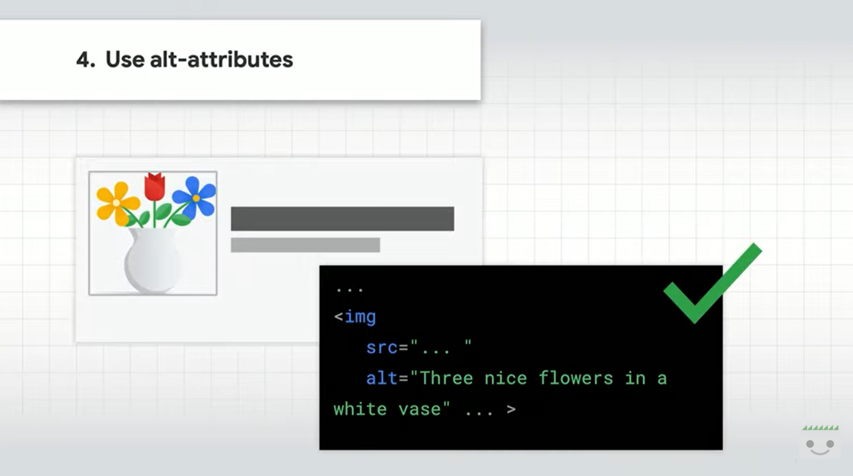Click the closing '>' bracket in the code
This screenshot has height=476, width=853.
pos(511,409)
